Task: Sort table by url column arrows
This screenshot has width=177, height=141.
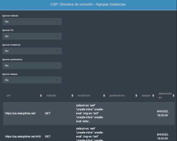Action: click(x=41, y=95)
